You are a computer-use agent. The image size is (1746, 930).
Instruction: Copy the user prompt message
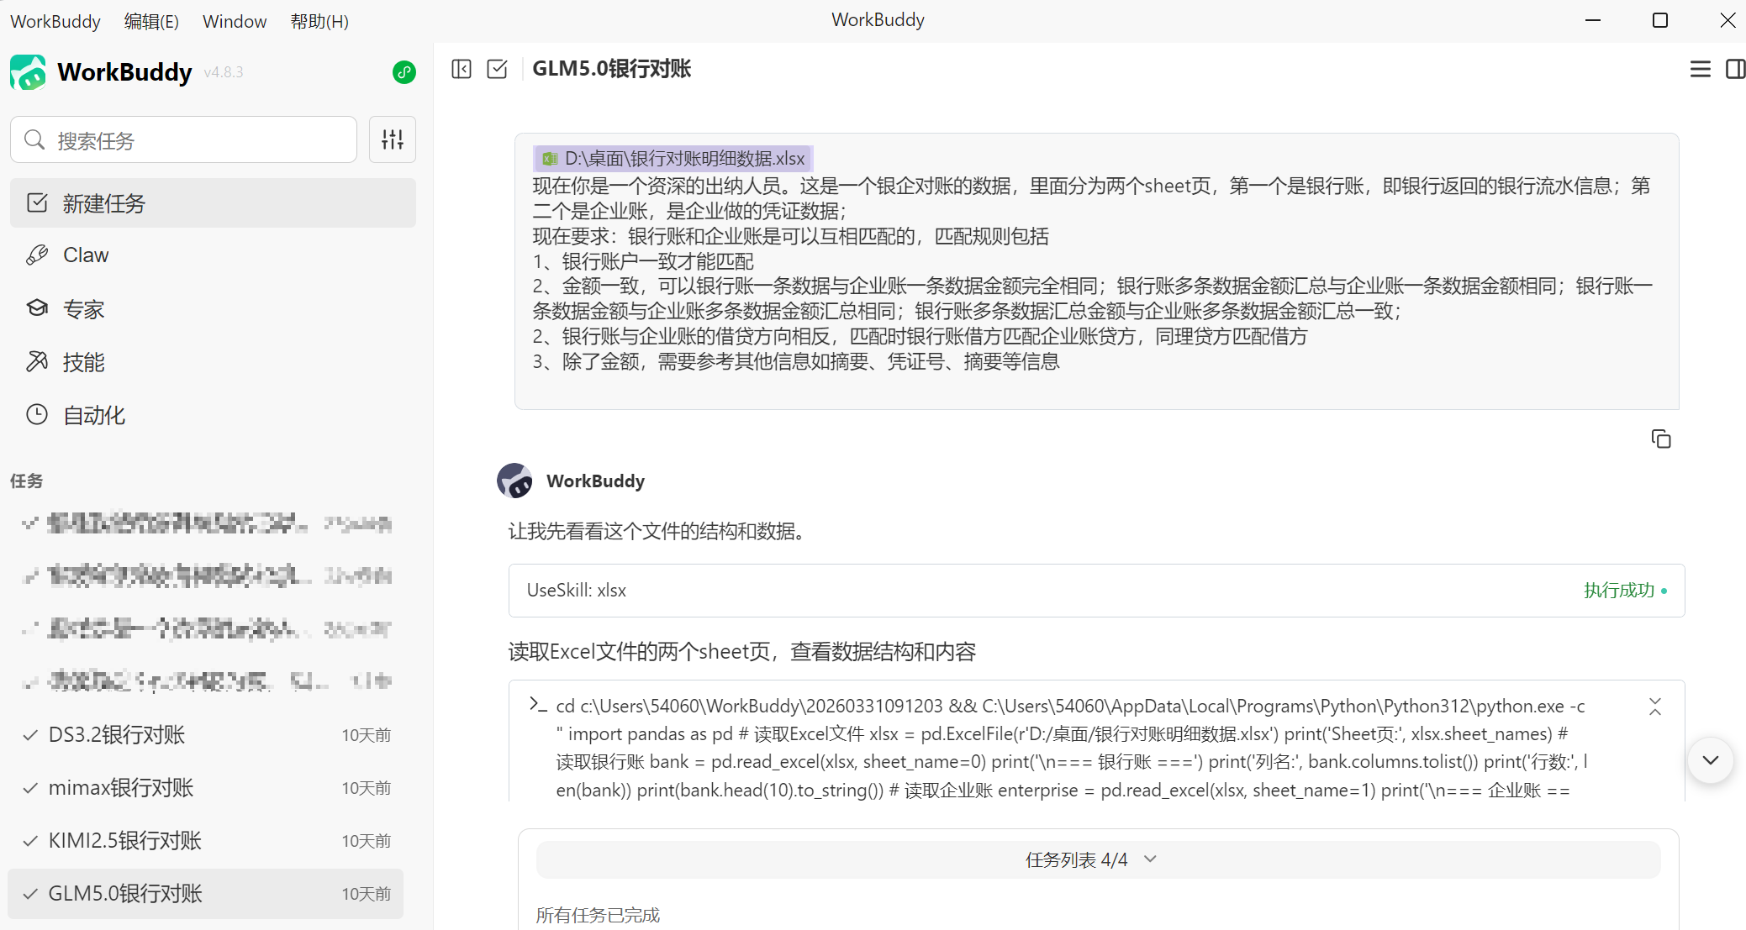(1660, 439)
